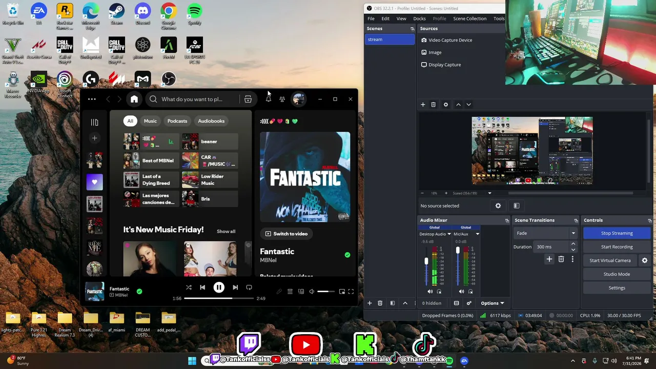This screenshot has height=369, width=656.
Task: Open the OBS File menu
Action: pyautogui.click(x=371, y=18)
